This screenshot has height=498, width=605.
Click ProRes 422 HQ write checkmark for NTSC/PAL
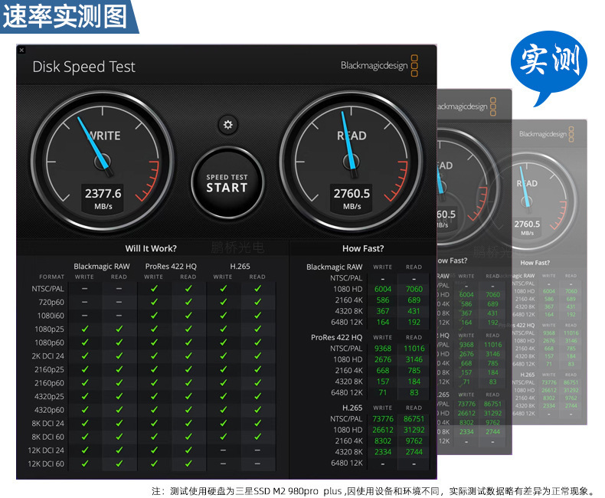point(154,288)
